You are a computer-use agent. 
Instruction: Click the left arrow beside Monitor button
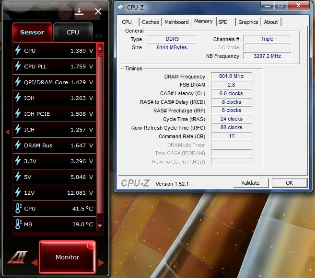coord(35,262)
